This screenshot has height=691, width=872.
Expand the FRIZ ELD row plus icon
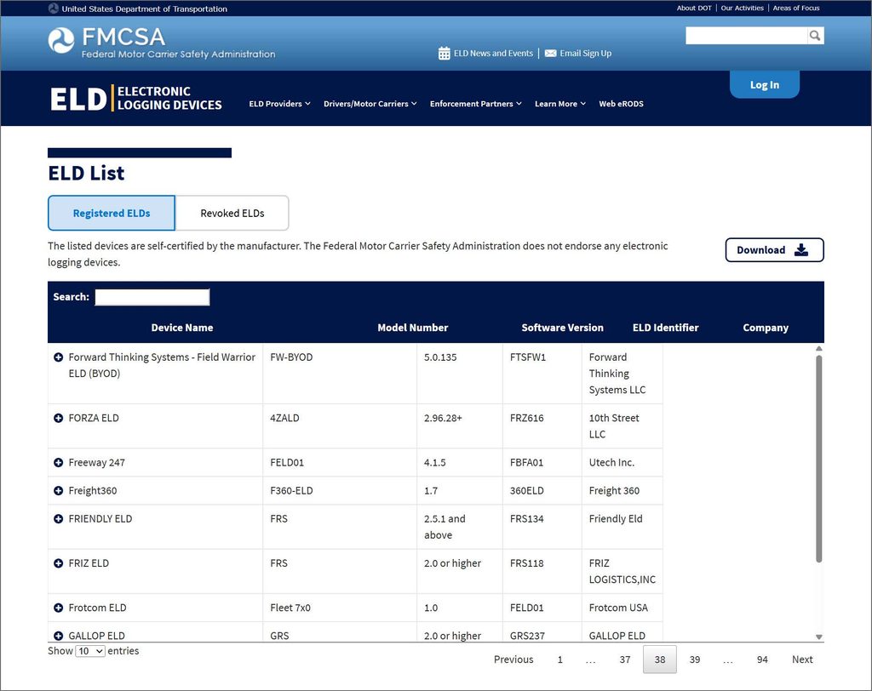[x=58, y=563]
